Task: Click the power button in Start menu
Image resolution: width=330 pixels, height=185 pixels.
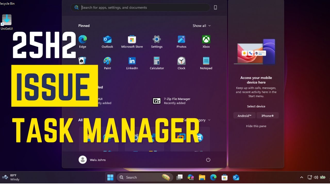Action: [208, 160]
